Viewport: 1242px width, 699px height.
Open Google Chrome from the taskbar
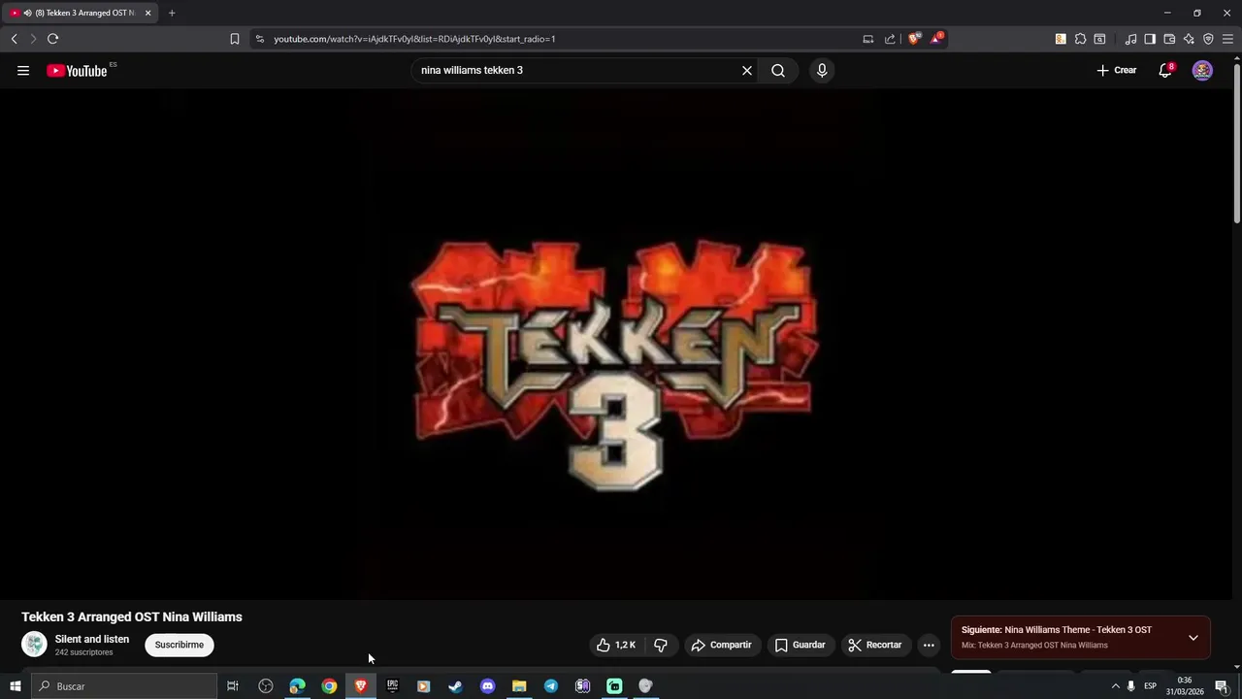pos(329,686)
